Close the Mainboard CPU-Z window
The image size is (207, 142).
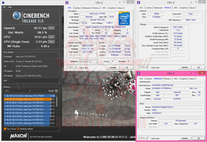click(202, 73)
